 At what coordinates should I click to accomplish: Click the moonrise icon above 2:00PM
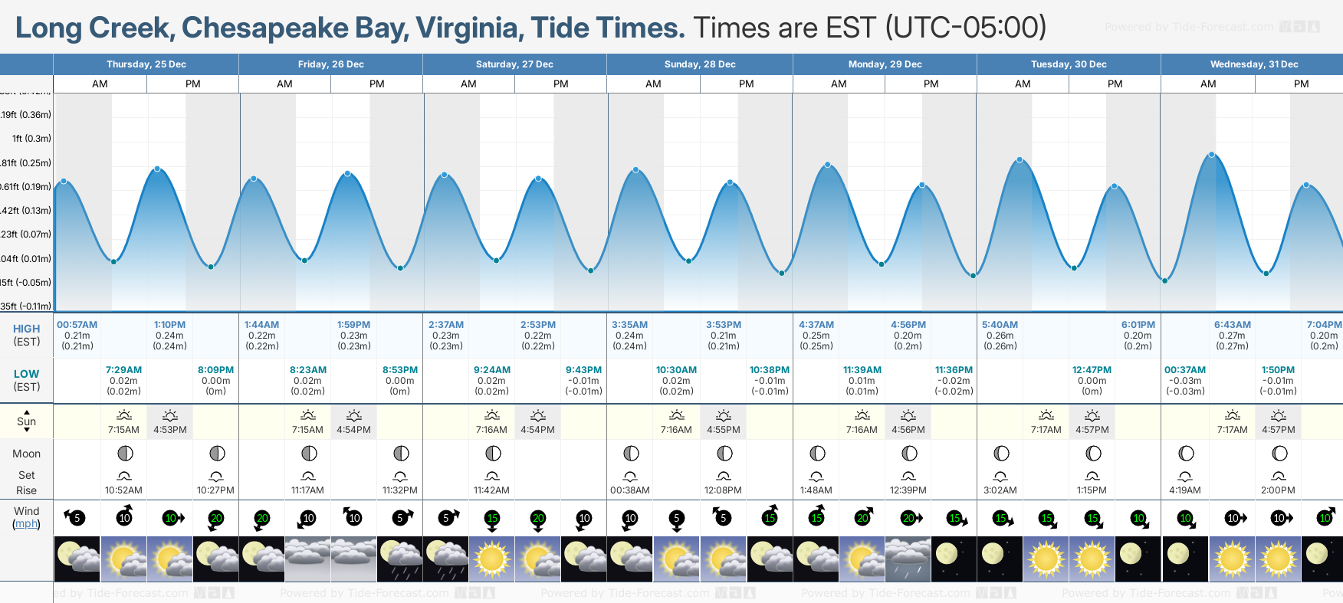pos(1279,476)
